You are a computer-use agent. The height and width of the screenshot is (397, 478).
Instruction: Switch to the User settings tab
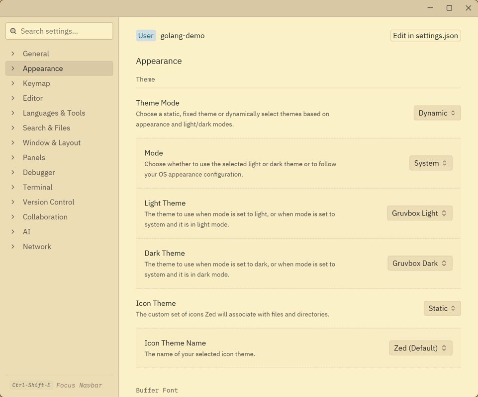coord(146,36)
